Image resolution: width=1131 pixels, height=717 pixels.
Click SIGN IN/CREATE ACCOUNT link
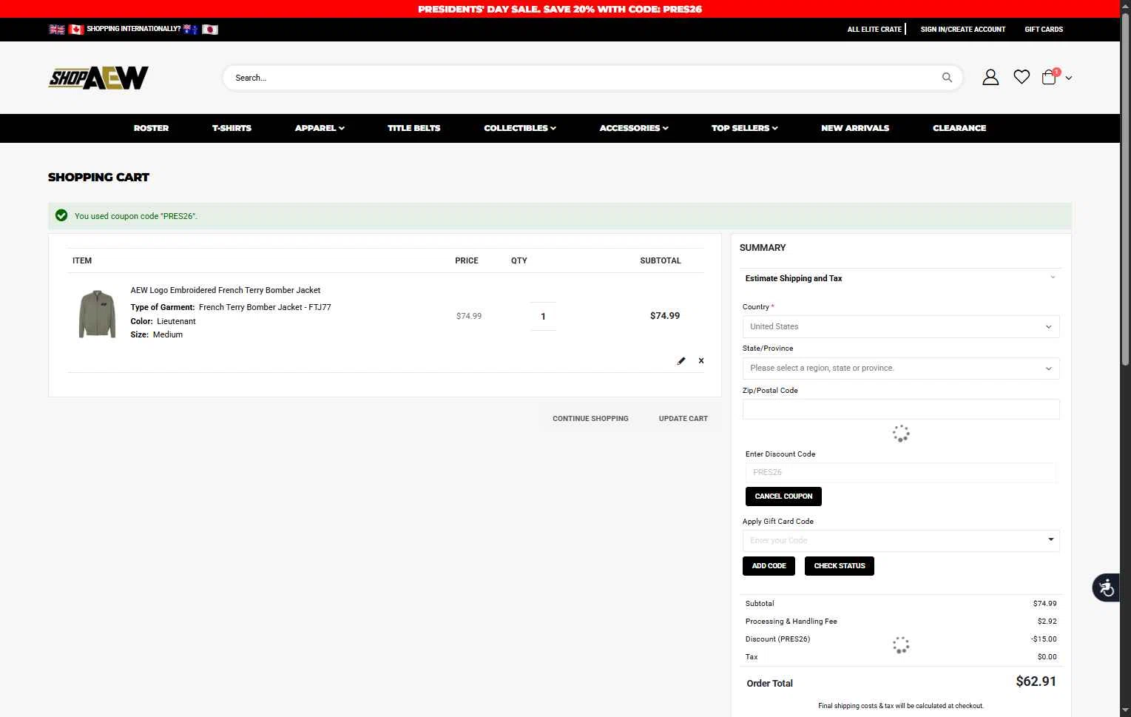pos(963,30)
